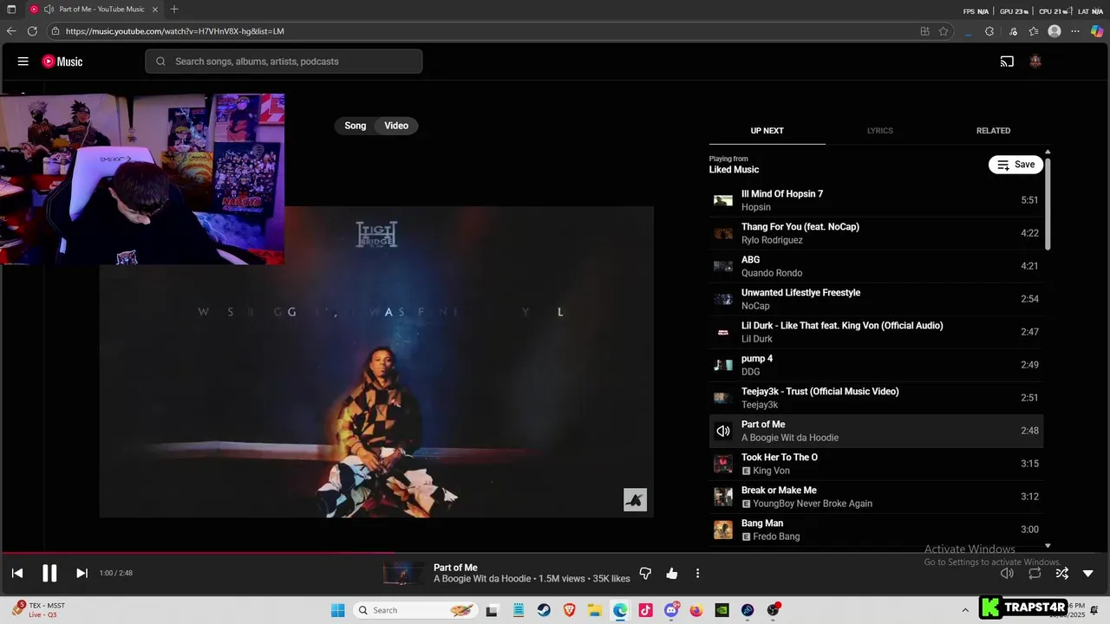Image resolution: width=1110 pixels, height=624 pixels.
Task: Play Teejay3k - Trust (Official Music Video)
Action: [x=876, y=398]
